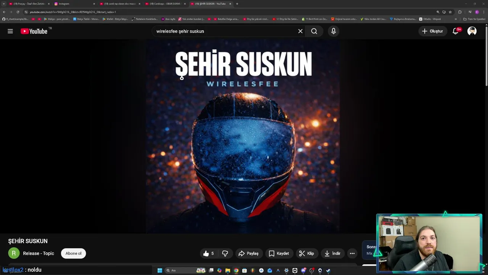Viewport: 488px width, 275px height.
Task: Click the Kaydet save button
Action: point(279,253)
